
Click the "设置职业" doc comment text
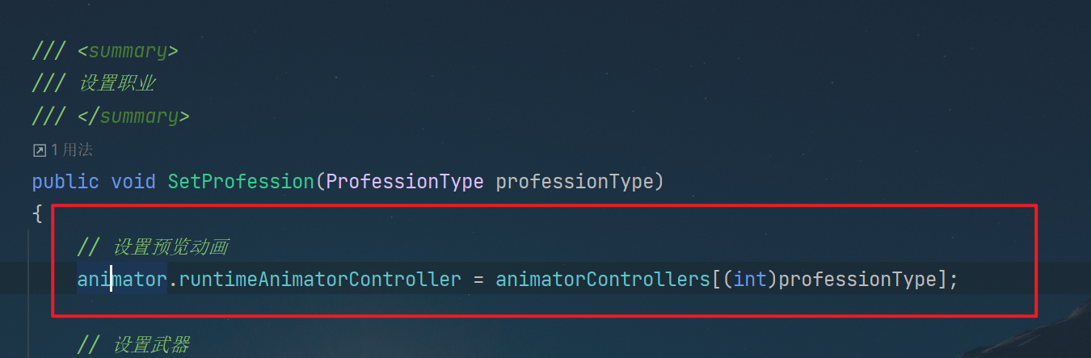[117, 83]
